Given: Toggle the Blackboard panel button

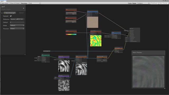Looking at the screenshot, I should coord(154,3).
